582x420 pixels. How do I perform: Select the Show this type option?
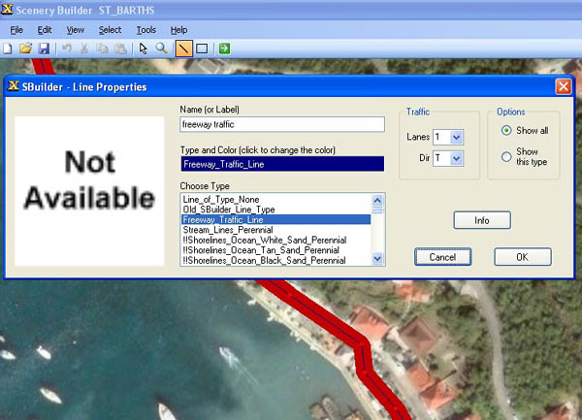[506, 156]
